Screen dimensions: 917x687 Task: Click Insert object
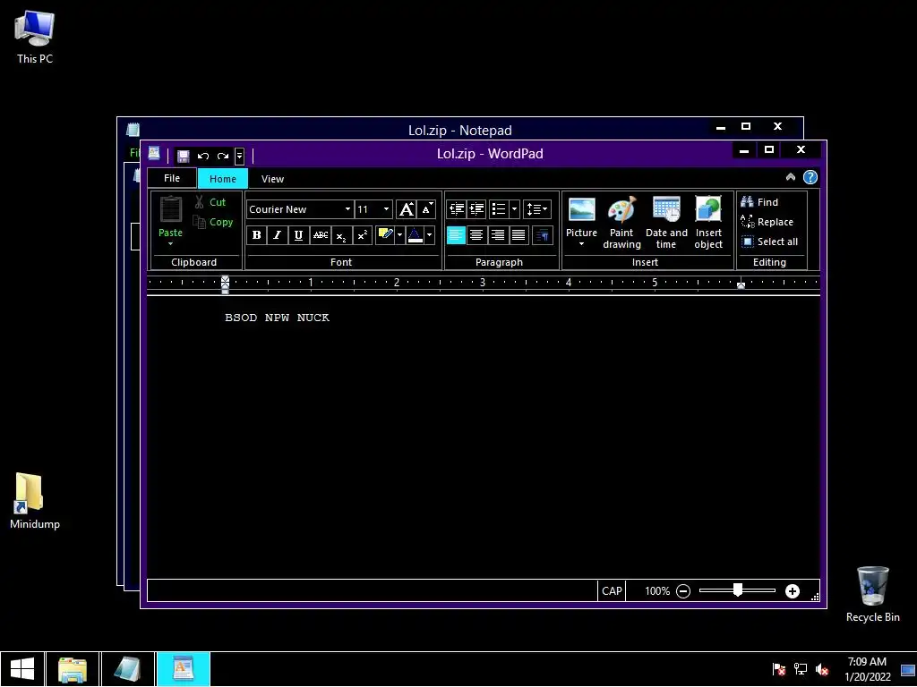(708, 223)
